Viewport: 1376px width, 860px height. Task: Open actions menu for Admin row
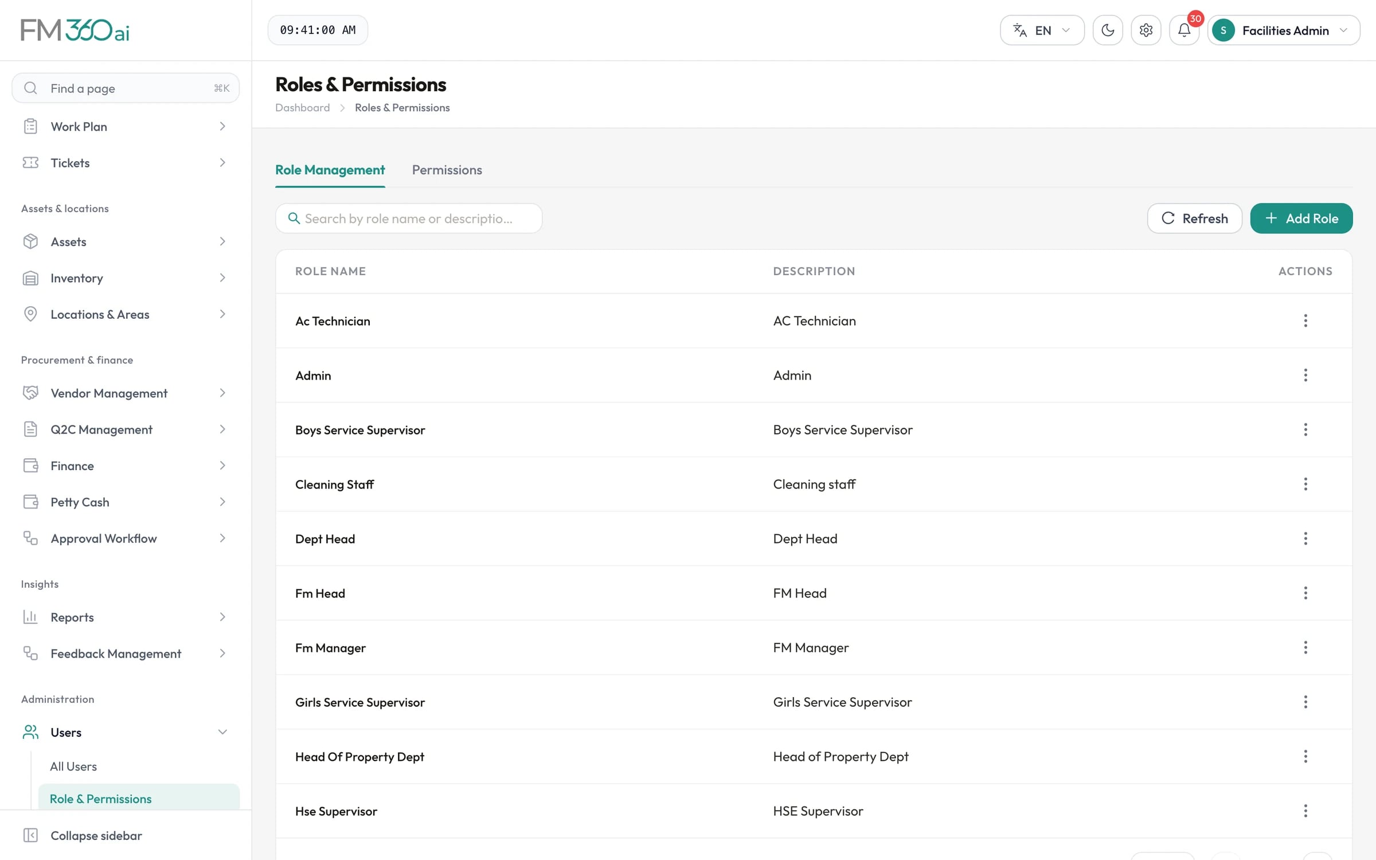[1305, 375]
